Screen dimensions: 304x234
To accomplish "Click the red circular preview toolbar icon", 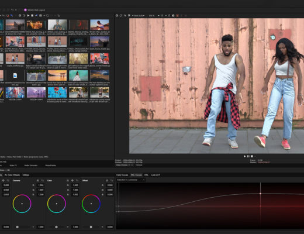I will point(177,15).
